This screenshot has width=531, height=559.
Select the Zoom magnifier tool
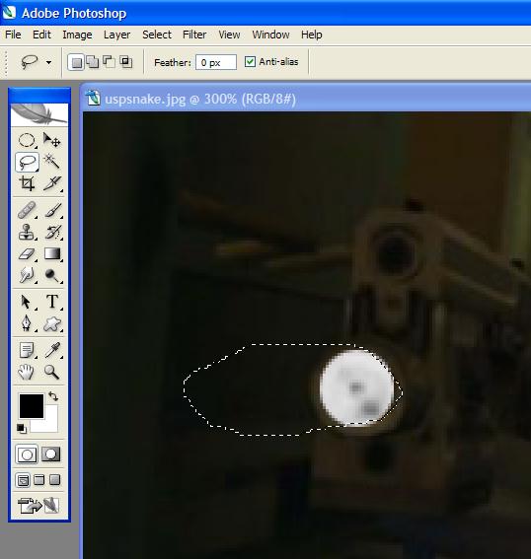pos(52,372)
